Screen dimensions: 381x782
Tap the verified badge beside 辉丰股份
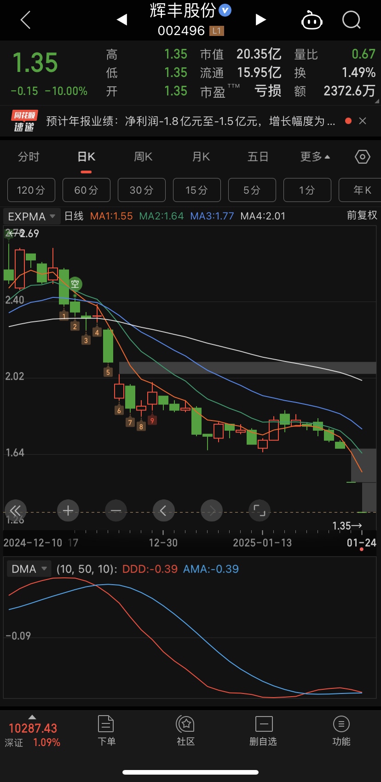coord(225,10)
